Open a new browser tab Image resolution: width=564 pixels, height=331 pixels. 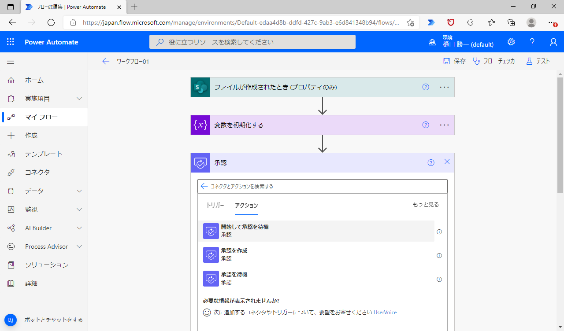pyautogui.click(x=134, y=7)
